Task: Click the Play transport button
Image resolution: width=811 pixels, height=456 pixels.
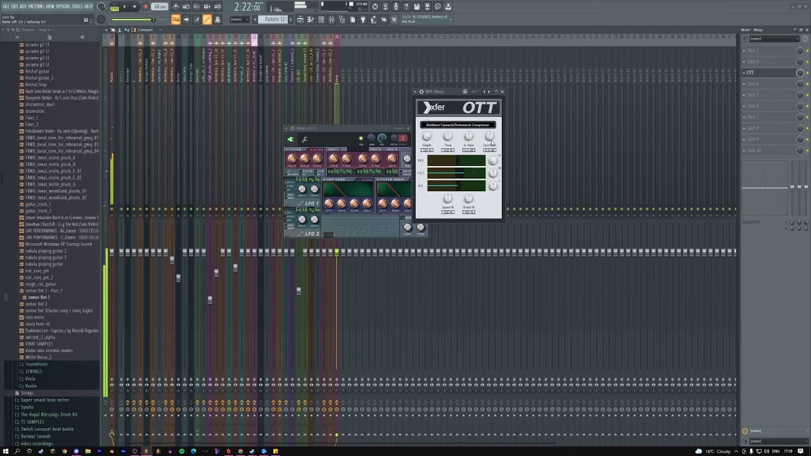Action: (125, 6)
